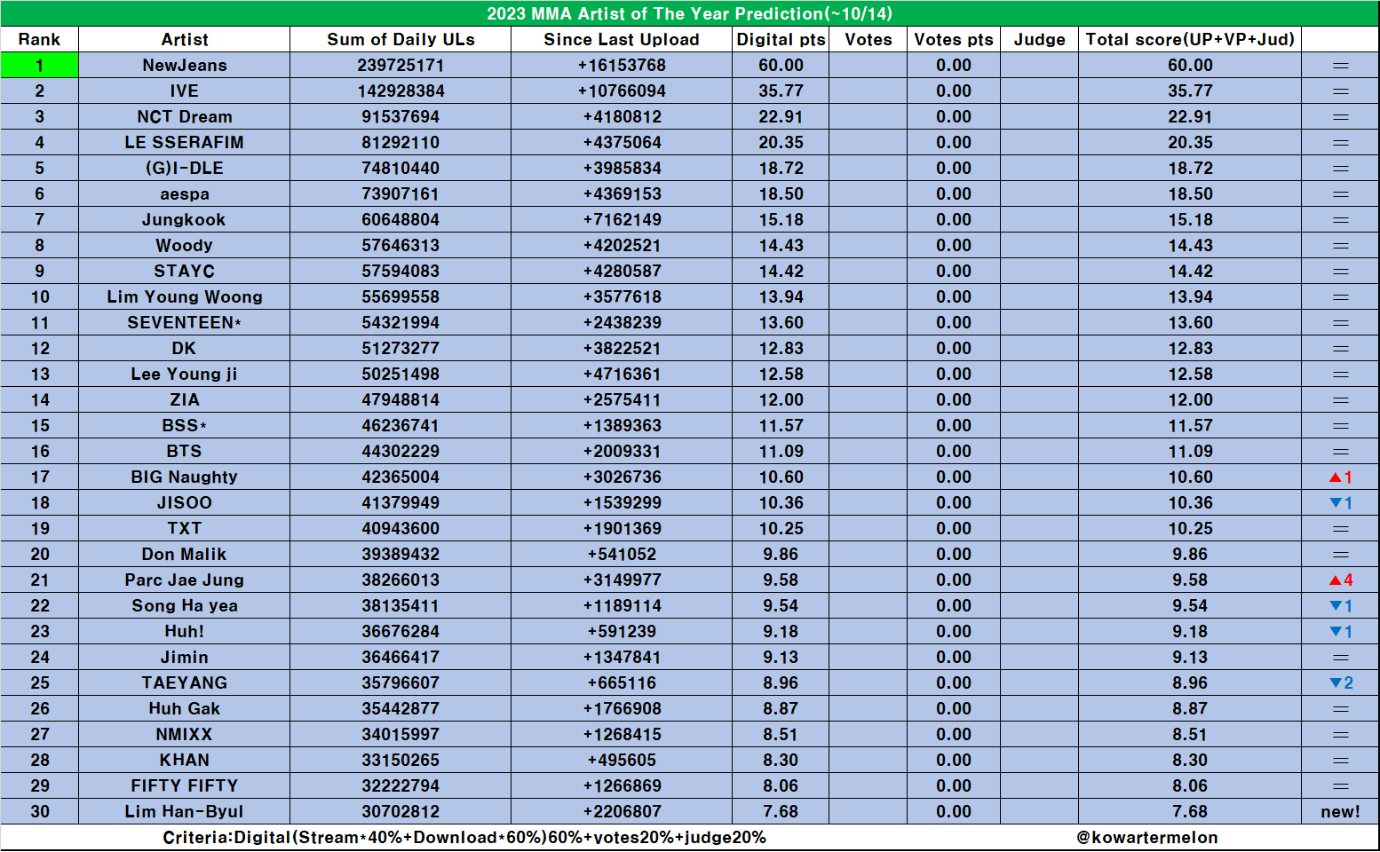Click the blue down-arrow in Huh! row
Viewport: 1380px width, 852px height.
[1335, 632]
